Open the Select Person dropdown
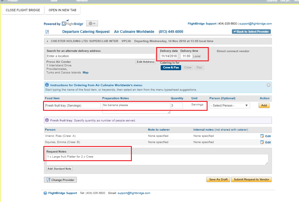The height and width of the screenshot is (202, 299). [230, 105]
